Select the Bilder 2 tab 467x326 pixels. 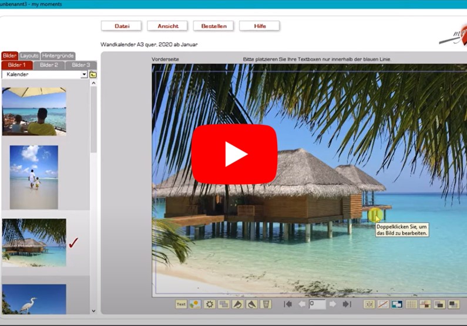click(x=49, y=65)
